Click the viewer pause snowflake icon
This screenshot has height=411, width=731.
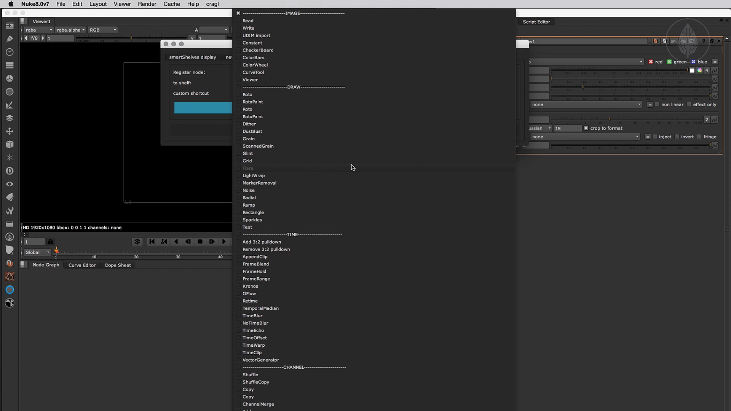point(137,242)
